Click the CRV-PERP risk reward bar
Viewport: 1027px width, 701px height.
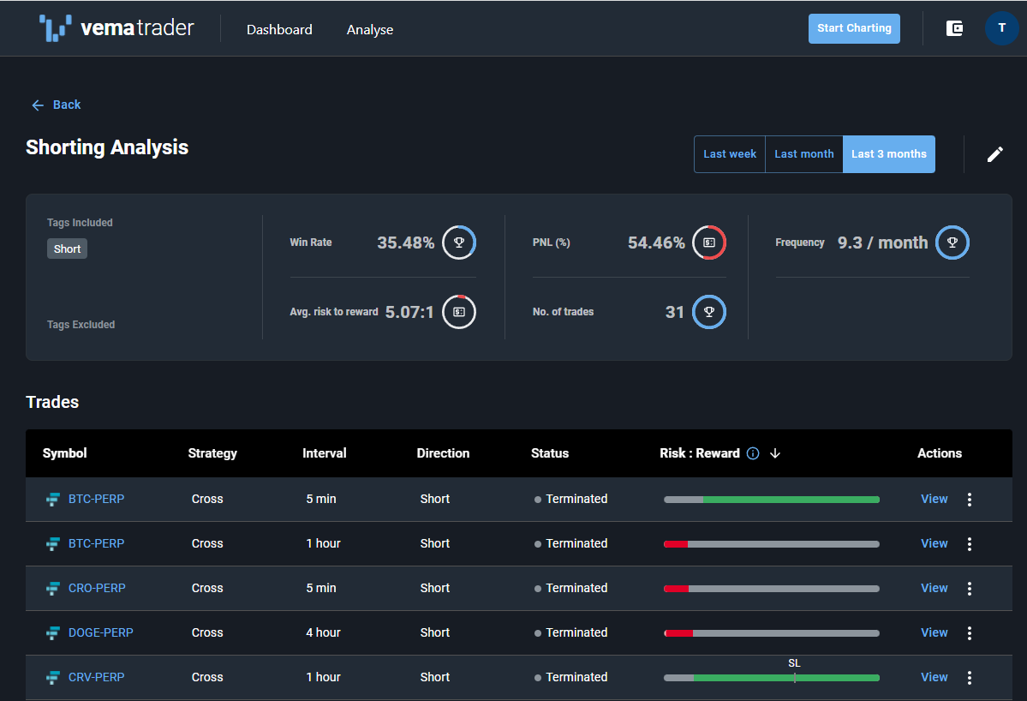[x=772, y=678]
